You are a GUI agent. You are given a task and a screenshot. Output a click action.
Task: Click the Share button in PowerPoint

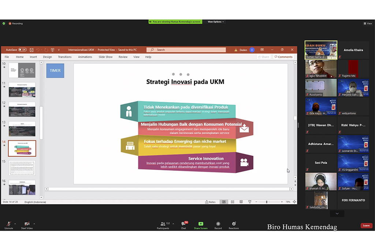tap(263, 57)
